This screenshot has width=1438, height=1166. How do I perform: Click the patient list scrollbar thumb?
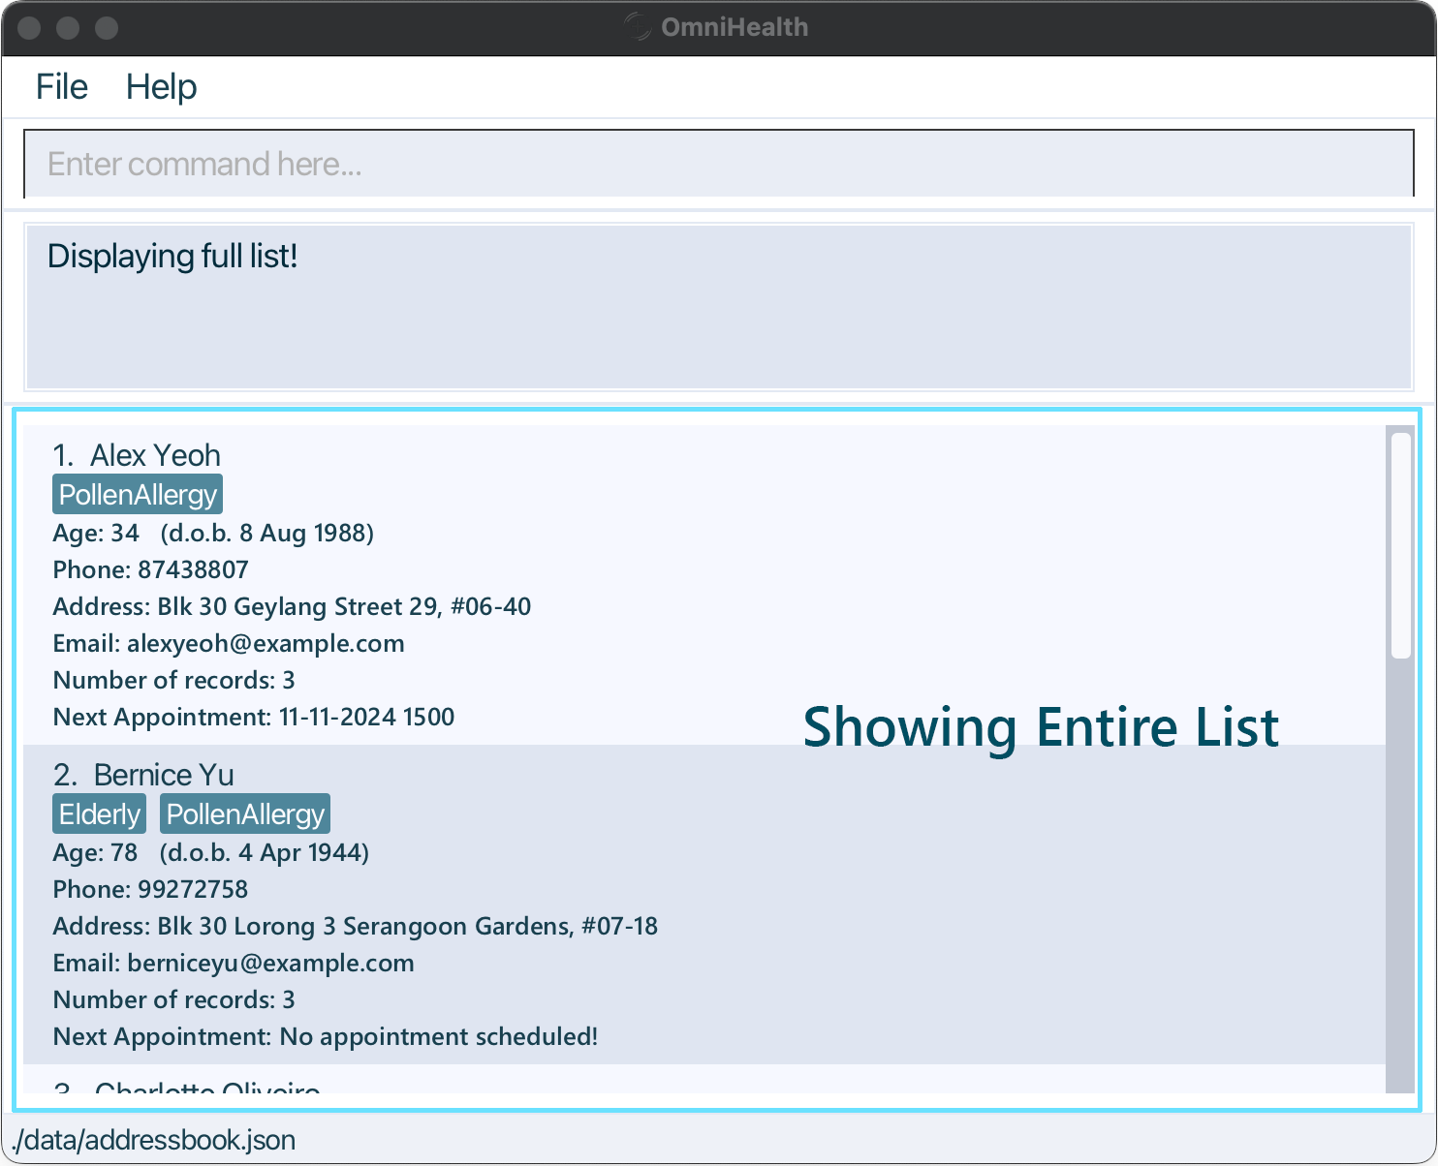coord(1400,545)
